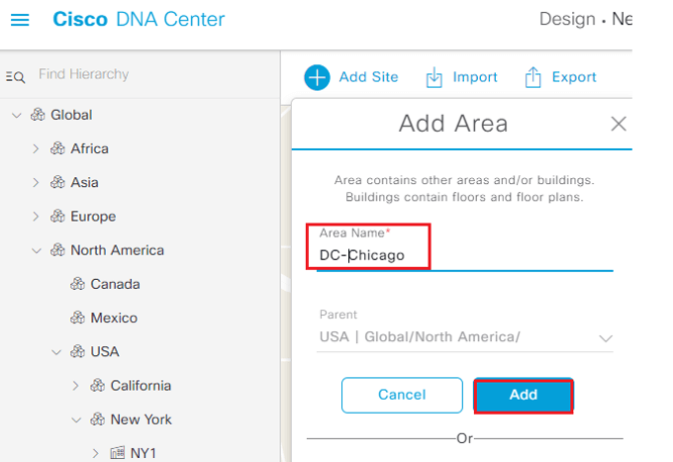Click the Export icon

(x=532, y=77)
